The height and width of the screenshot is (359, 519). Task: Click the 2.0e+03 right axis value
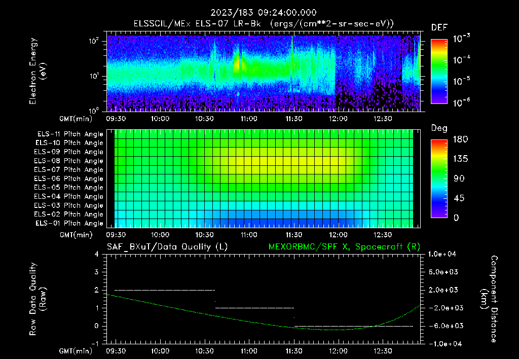(x=443, y=290)
